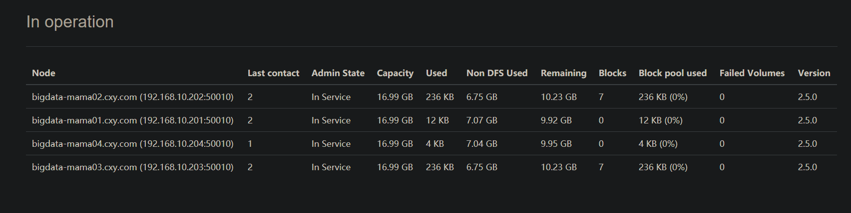
Task: Click the Non DFS Used header
Action: click(x=497, y=73)
